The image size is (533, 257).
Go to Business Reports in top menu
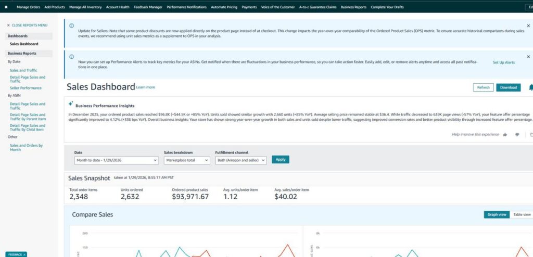pos(353,7)
